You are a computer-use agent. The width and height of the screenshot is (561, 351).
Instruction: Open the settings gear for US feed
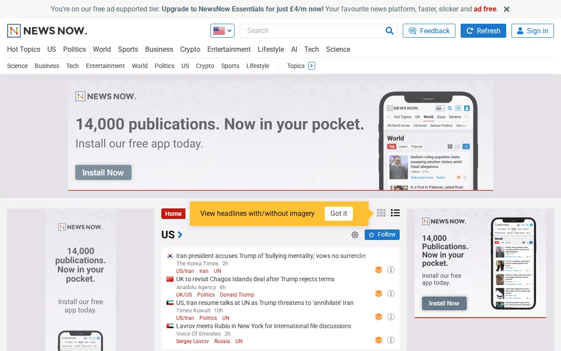point(355,235)
